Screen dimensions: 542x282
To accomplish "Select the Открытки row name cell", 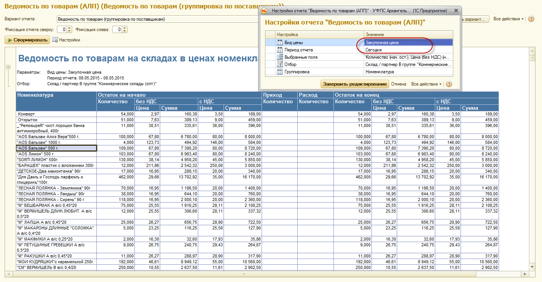I will point(56,120).
